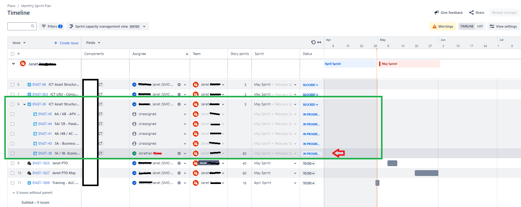Viewport: 521px width, 207px height.
Task: Open Sprint capacity management view dropdown
Action: pos(107,26)
